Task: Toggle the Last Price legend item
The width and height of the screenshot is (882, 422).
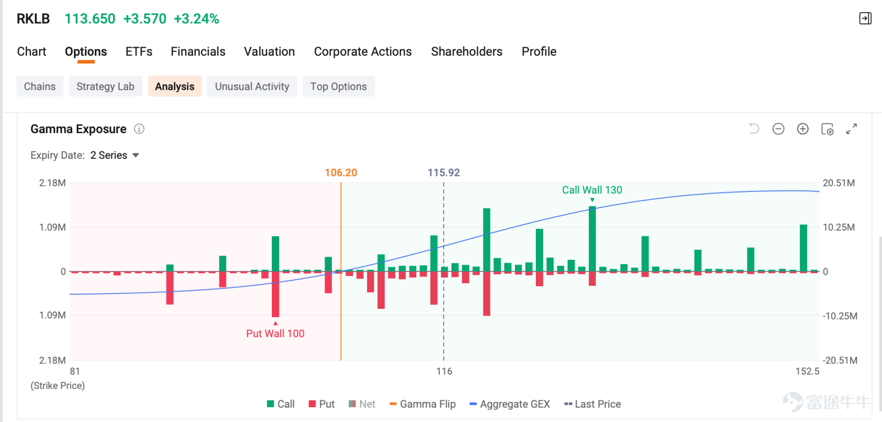Action: coord(593,404)
